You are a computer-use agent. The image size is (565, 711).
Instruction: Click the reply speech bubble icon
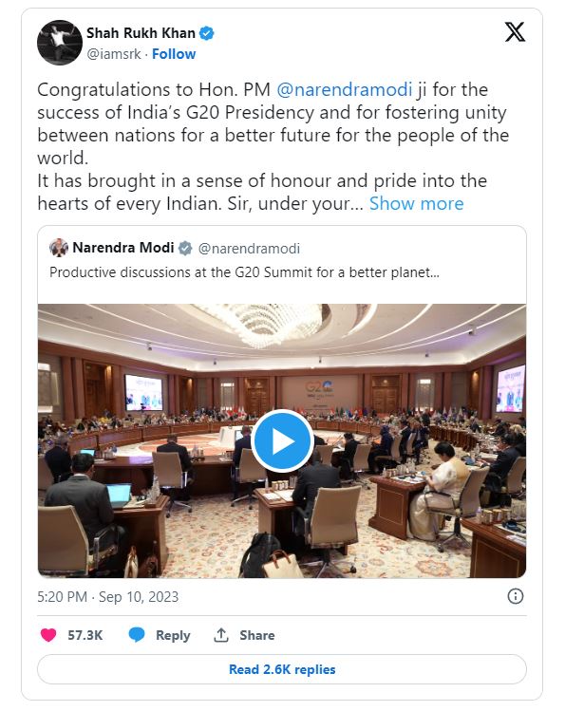(136, 635)
